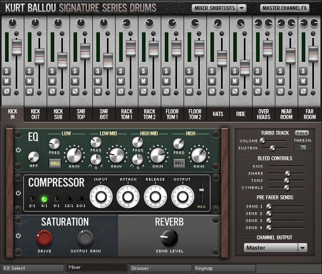Select the NEAR ROOM channel tab

point(287,114)
